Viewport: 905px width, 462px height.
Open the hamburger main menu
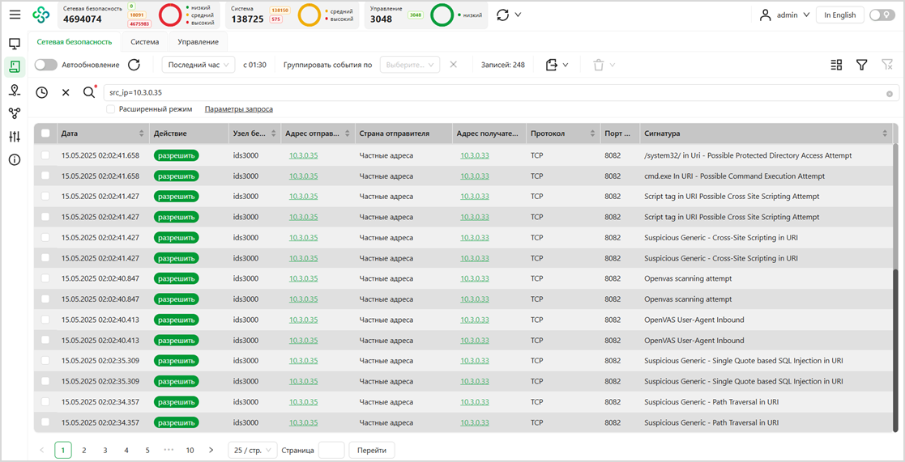15,15
